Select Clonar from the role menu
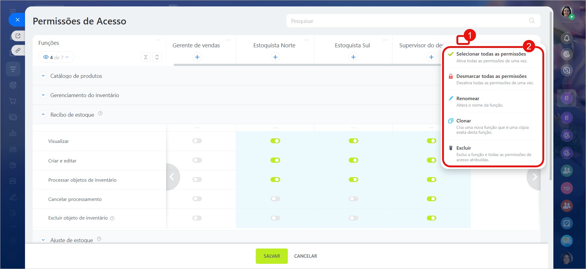 pyautogui.click(x=463, y=121)
